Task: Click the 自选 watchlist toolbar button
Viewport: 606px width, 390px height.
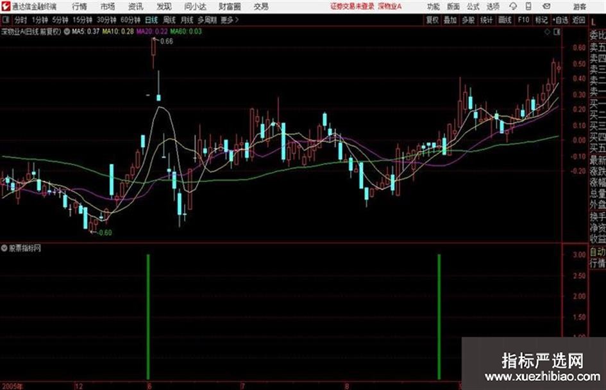Action: point(560,20)
